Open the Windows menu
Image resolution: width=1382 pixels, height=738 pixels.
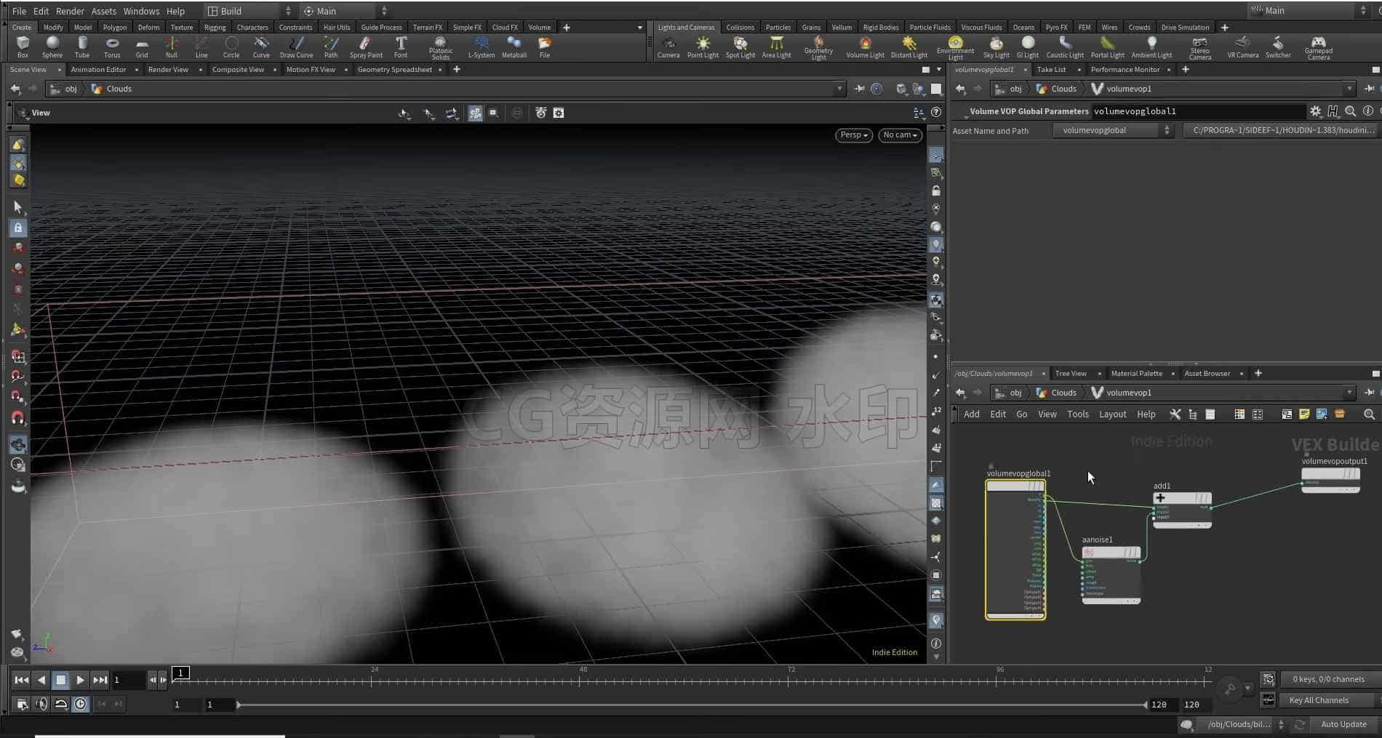[x=141, y=11]
